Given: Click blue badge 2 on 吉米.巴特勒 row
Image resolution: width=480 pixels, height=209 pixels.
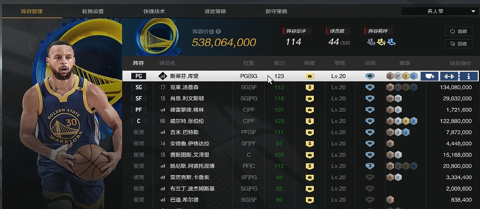Looking at the screenshot, I should pos(406,132).
